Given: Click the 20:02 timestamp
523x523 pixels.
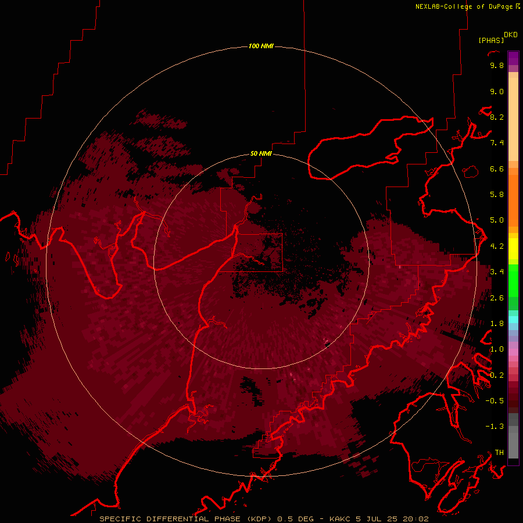Looking at the screenshot, I should pos(415,519).
